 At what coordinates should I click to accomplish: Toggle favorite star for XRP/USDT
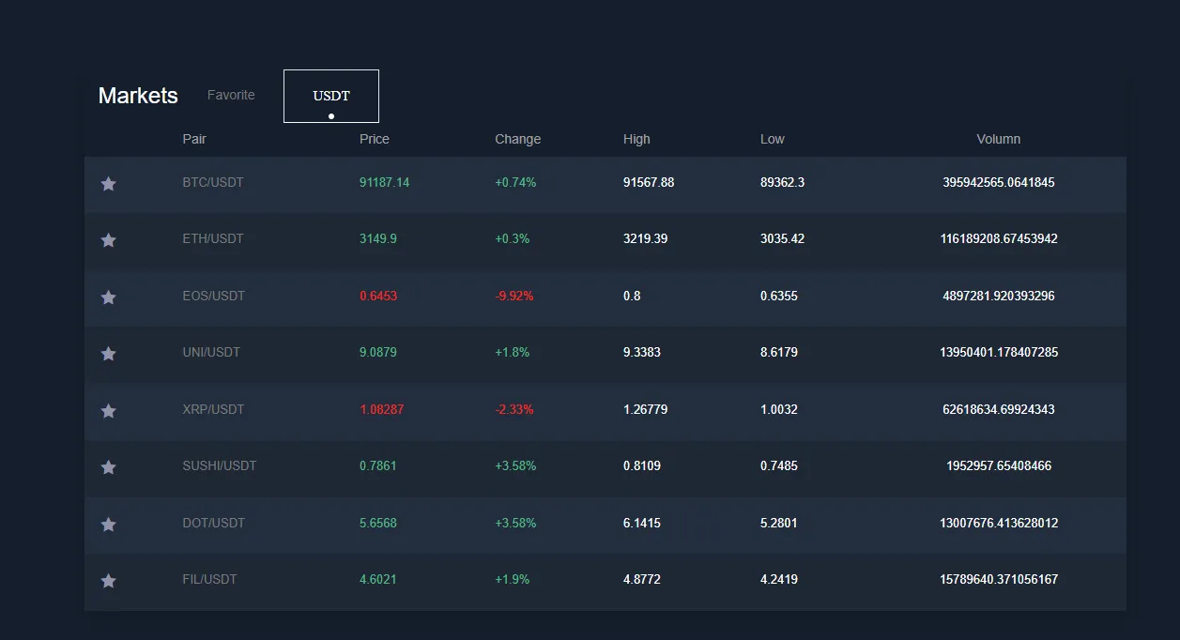(x=108, y=411)
